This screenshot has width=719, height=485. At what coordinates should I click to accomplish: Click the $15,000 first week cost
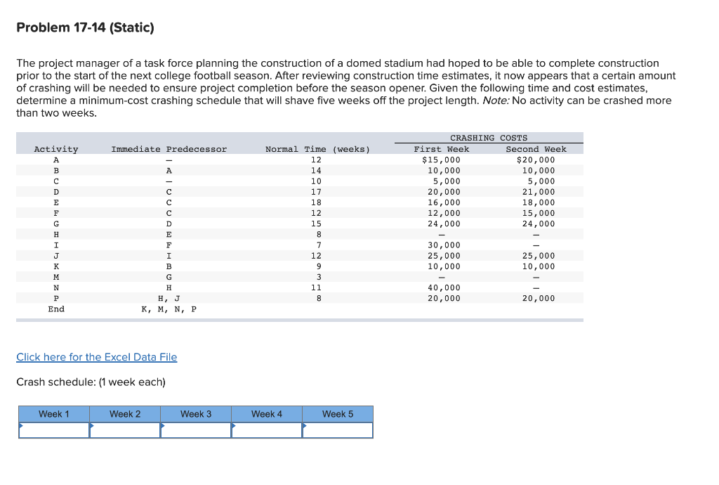coord(441,160)
